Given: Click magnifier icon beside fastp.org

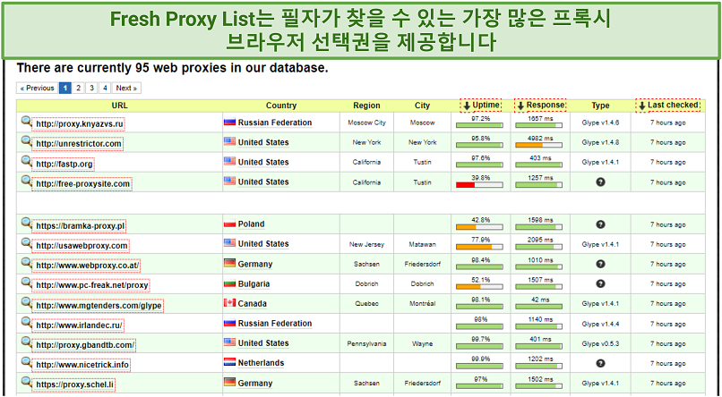Looking at the screenshot, I should click(26, 161).
